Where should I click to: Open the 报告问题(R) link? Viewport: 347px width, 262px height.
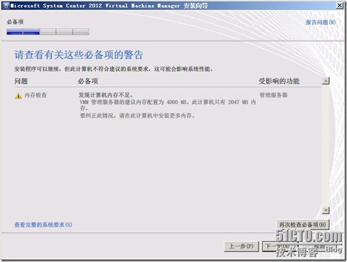tap(320, 22)
